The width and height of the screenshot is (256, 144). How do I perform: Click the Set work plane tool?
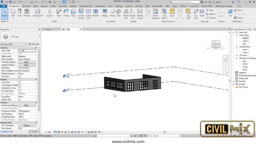pyautogui.click(x=230, y=13)
